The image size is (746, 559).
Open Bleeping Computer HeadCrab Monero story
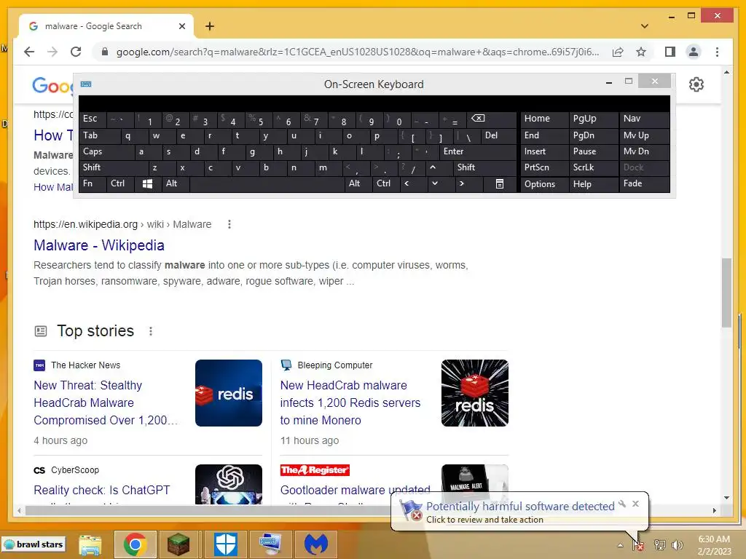click(350, 403)
